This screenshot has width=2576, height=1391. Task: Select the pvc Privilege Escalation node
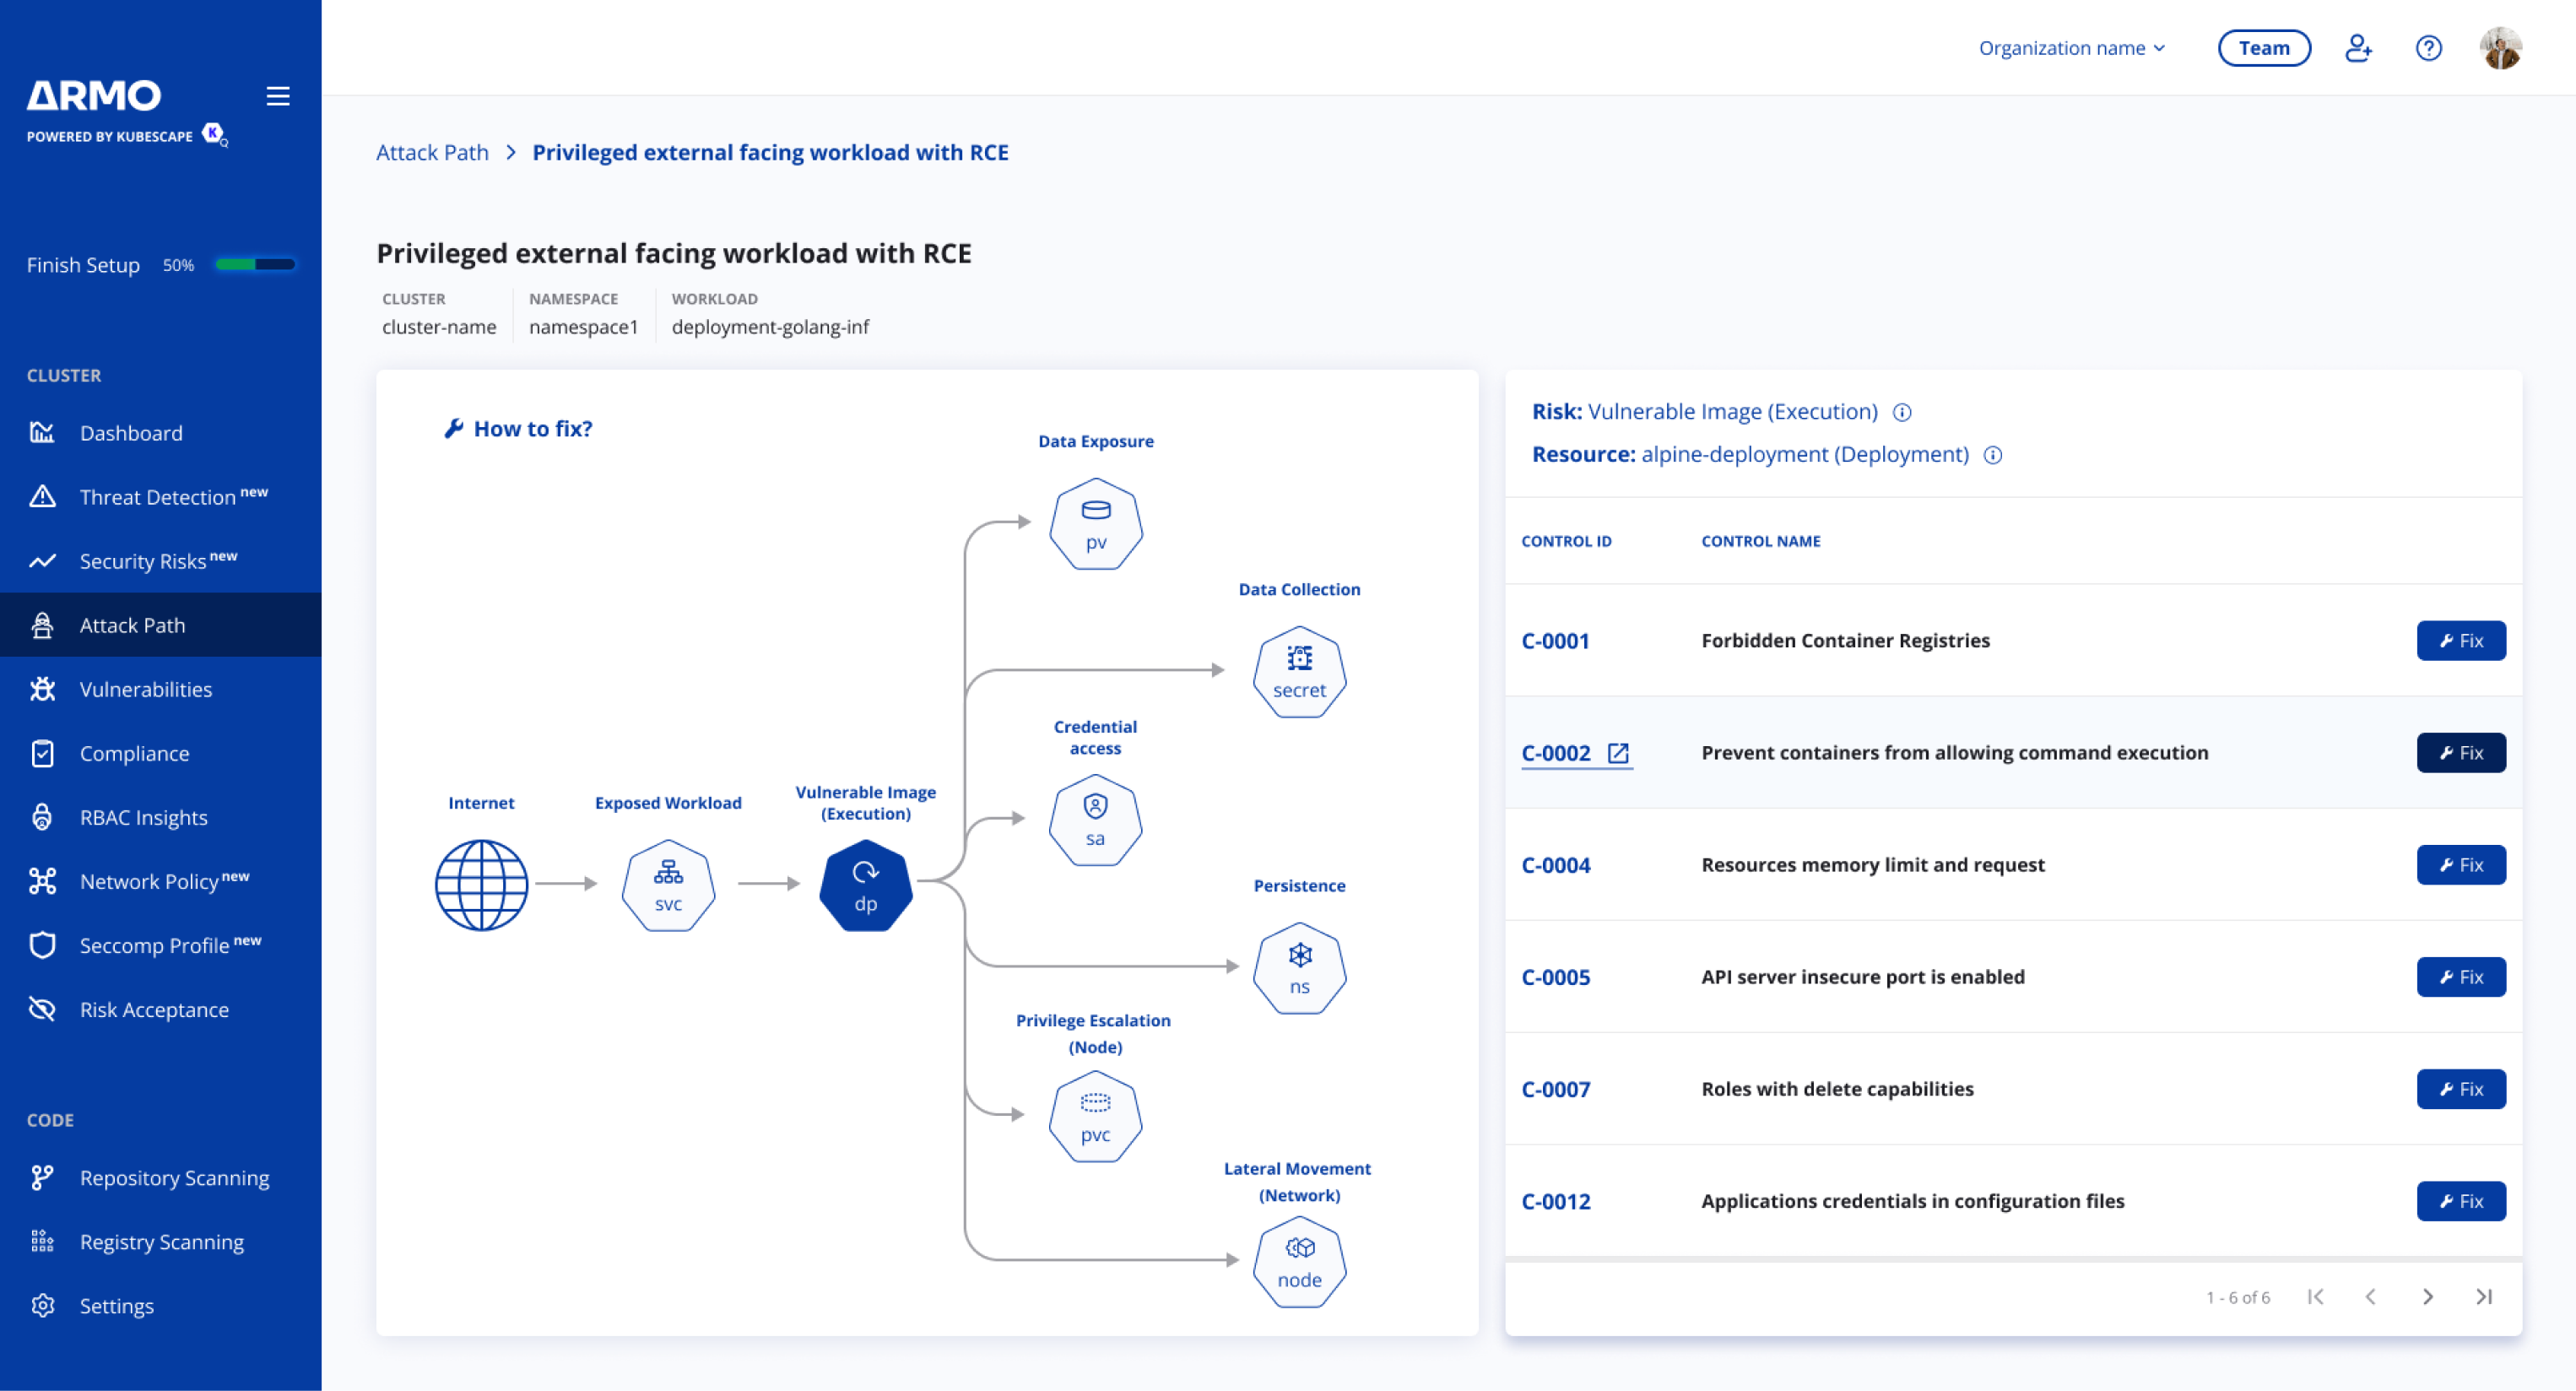1095,1116
